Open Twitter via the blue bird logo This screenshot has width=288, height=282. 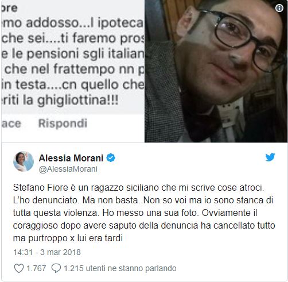pyautogui.click(x=270, y=157)
